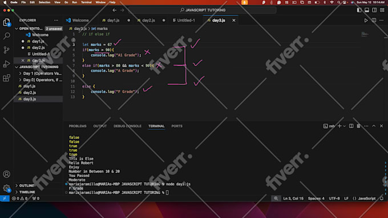Open day2.js in the folder tree
This screenshot has width=388, height=218.
tap(30, 93)
